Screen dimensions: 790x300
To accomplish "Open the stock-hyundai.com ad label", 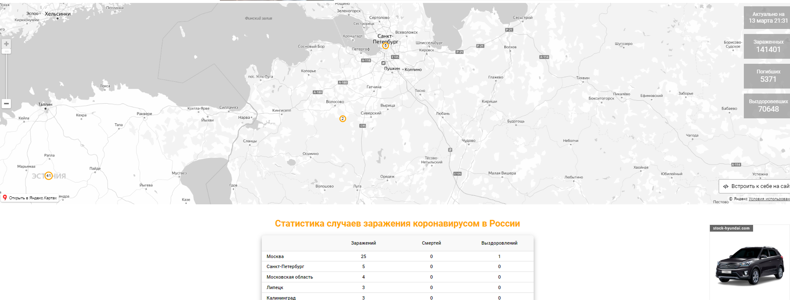I will pos(731,228).
